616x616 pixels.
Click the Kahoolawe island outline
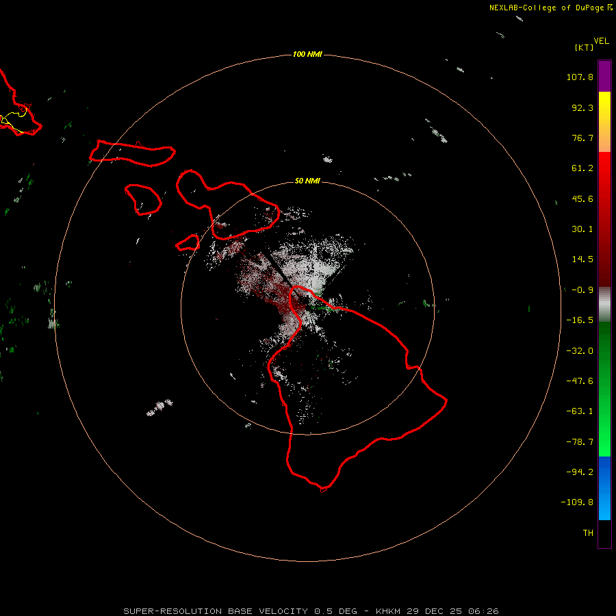188,243
